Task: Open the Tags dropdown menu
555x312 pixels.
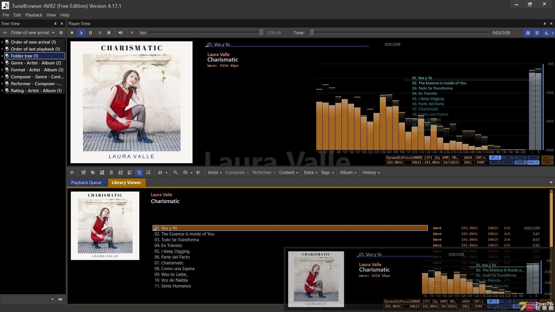Action: pos(327,172)
